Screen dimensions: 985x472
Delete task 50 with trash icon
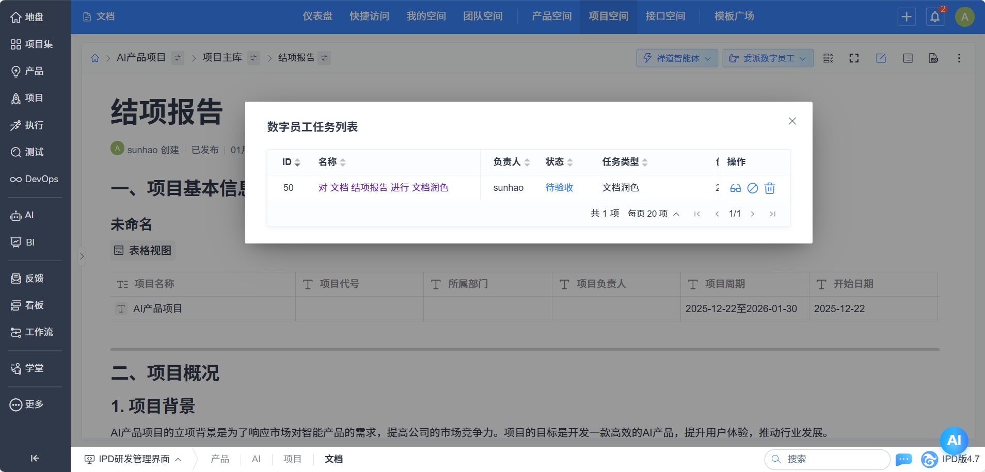(x=770, y=188)
